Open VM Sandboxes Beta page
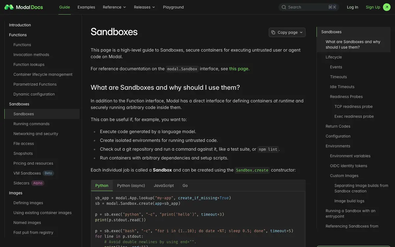Image resolution: width=395 pixels, height=247 pixels. [33, 173]
